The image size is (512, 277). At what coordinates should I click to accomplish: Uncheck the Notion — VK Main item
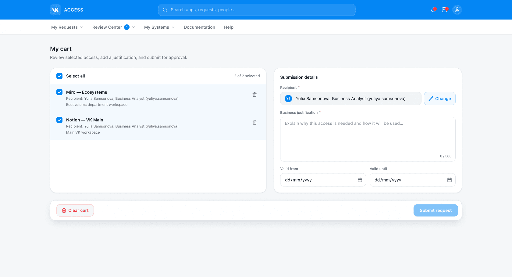[59, 120]
